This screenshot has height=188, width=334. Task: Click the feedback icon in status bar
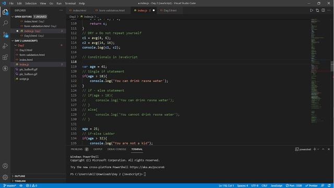click(323, 186)
